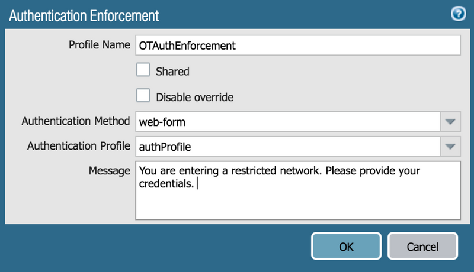The image size is (474, 272).
Task: Tick the Disable override checkbox
Action: 143,95
